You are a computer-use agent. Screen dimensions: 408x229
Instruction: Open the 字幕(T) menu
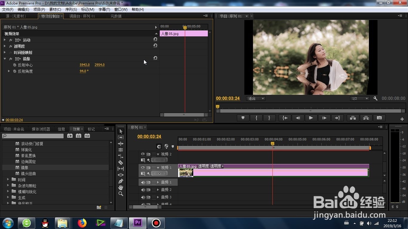click(x=104, y=9)
